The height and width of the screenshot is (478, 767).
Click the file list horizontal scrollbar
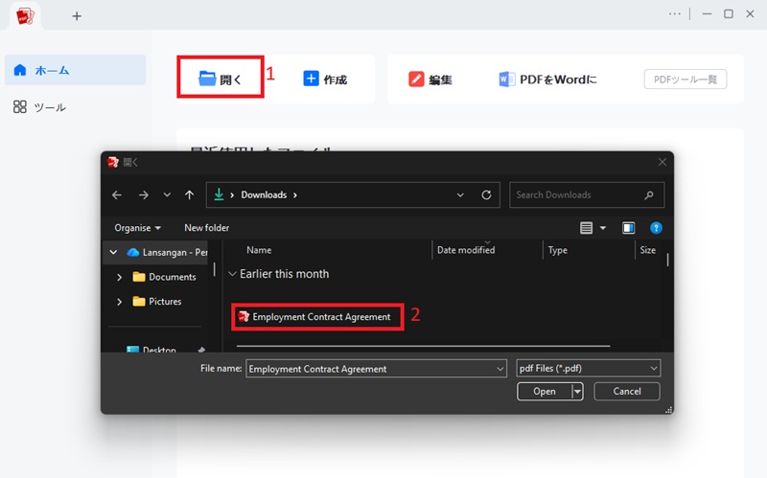point(423,346)
